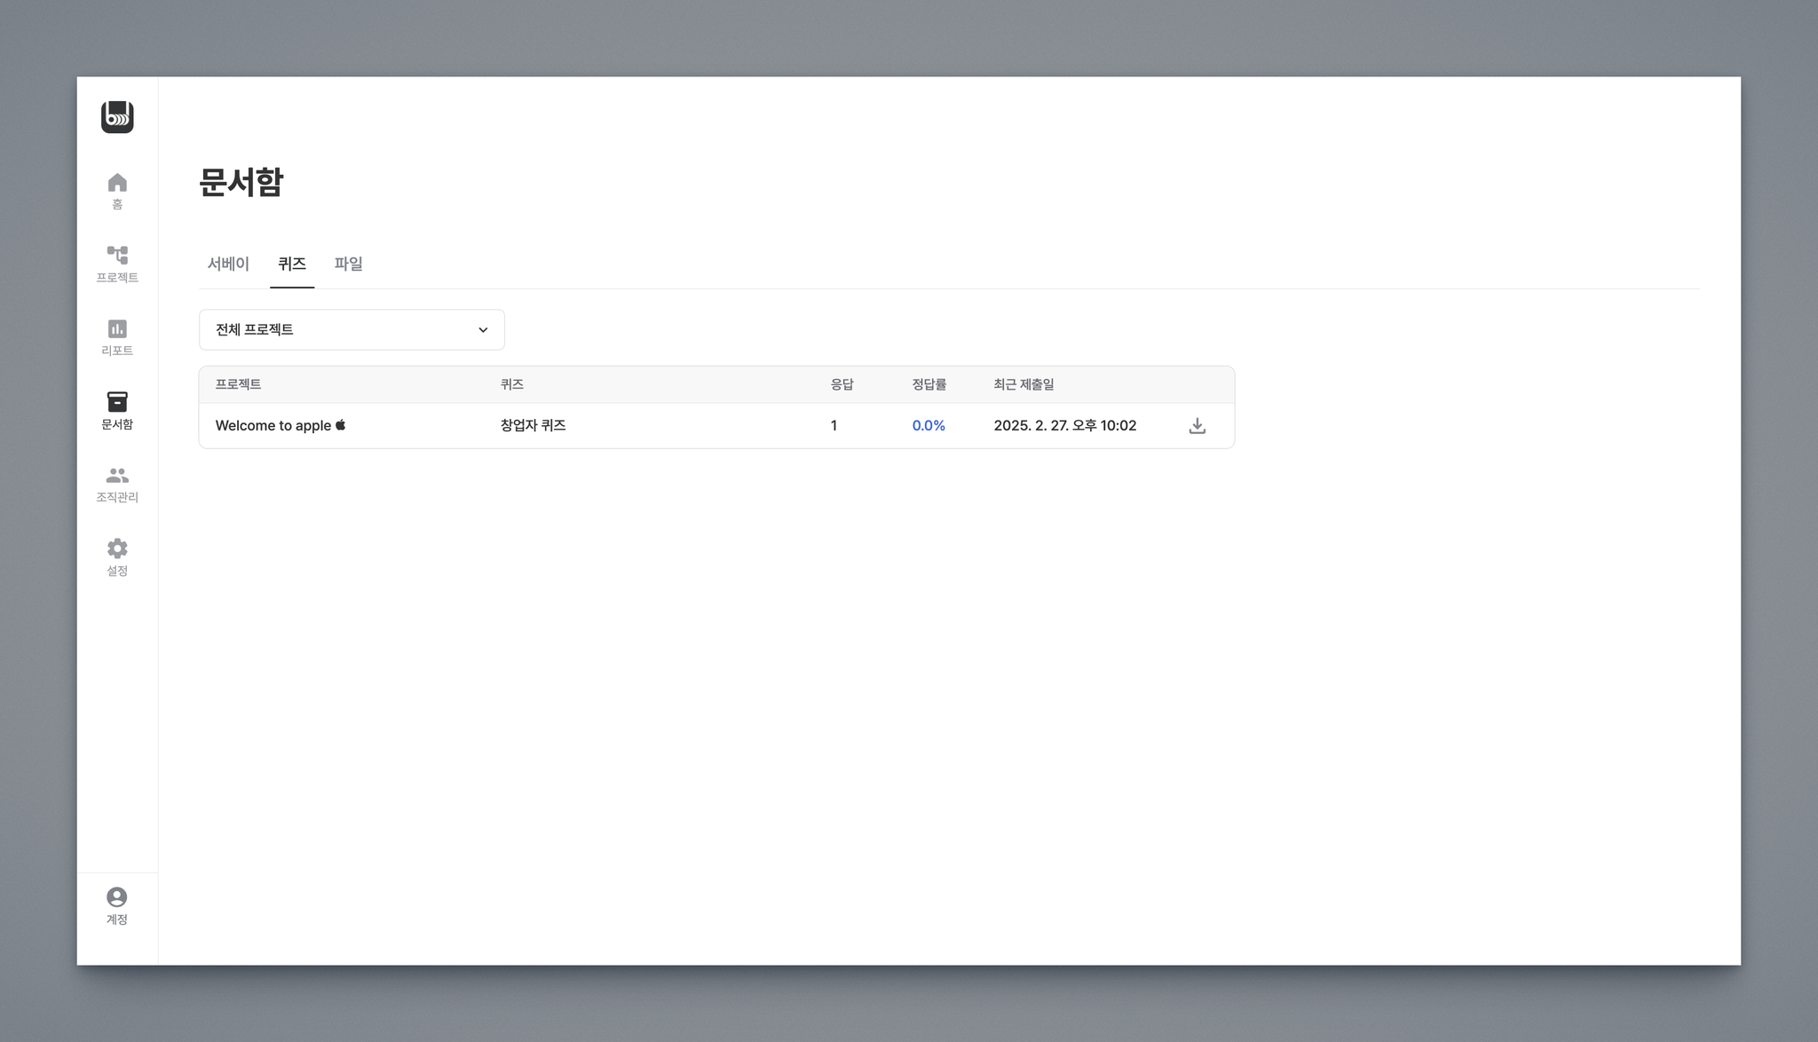Screen dimensions: 1818x1042
Task: Click the 창업자 퀴즈 quiz name
Action: pos(533,426)
